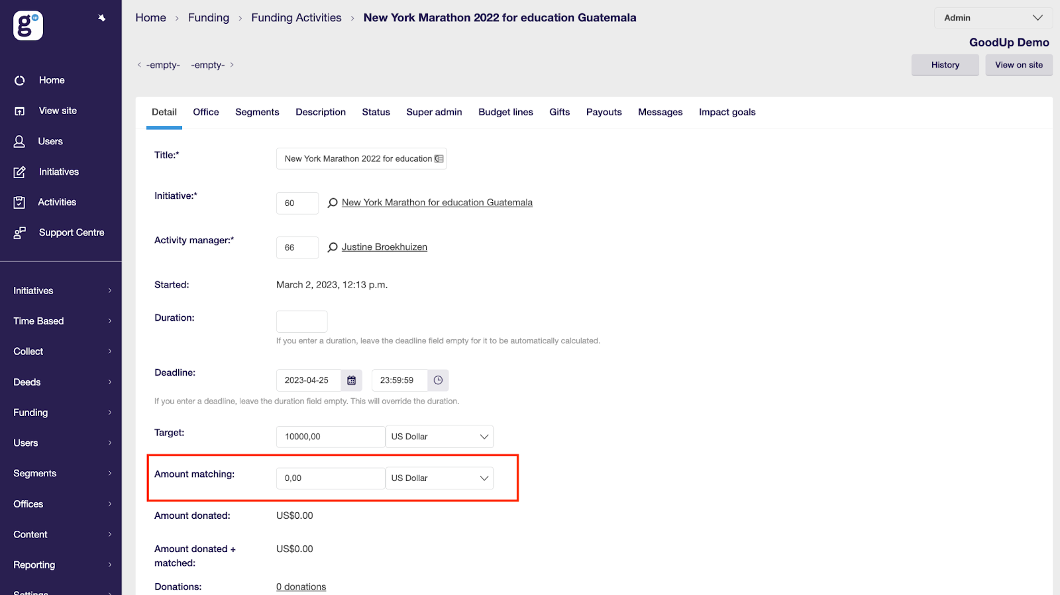This screenshot has width=1060, height=595.
Task: Click the empty Duration field
Action: tap(302, 321)
